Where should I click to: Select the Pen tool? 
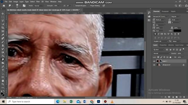pyautogui.click(x=3, y=67)
